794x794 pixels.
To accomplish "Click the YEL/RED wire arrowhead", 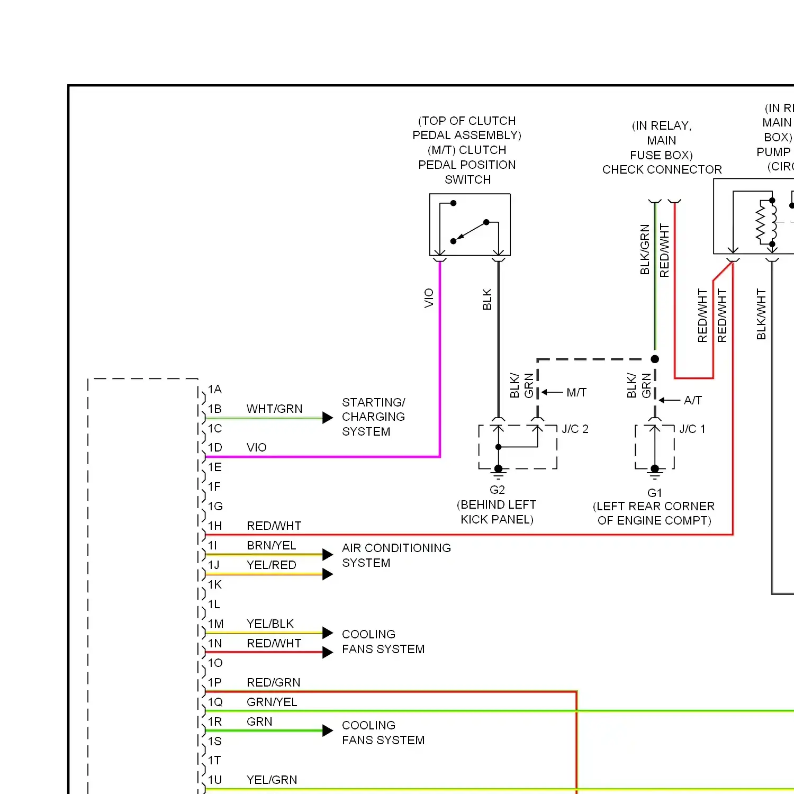I will tap(328, 574).
